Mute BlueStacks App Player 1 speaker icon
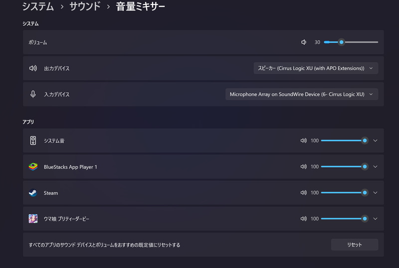399x268 pixels. coord(304,167)
